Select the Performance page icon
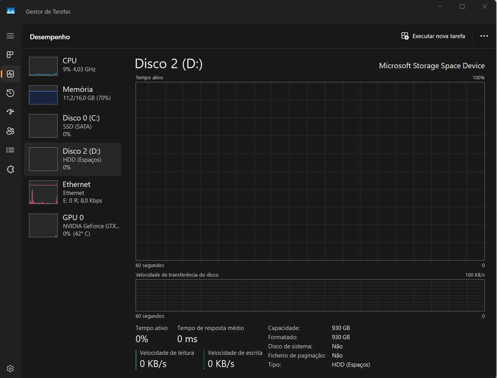The image size is (497, 378). [x=10, y=74]
